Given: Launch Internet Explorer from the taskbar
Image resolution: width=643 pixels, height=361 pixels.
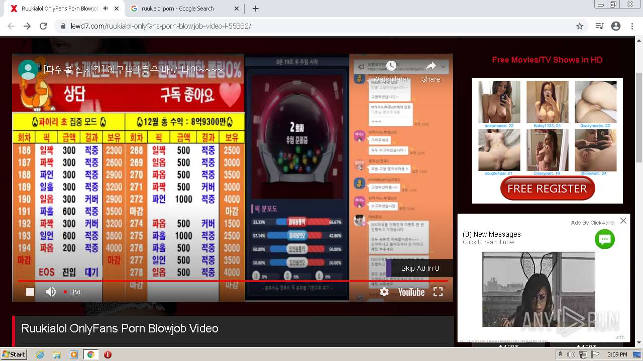Looking at the screenshot, I should [40, 354].
